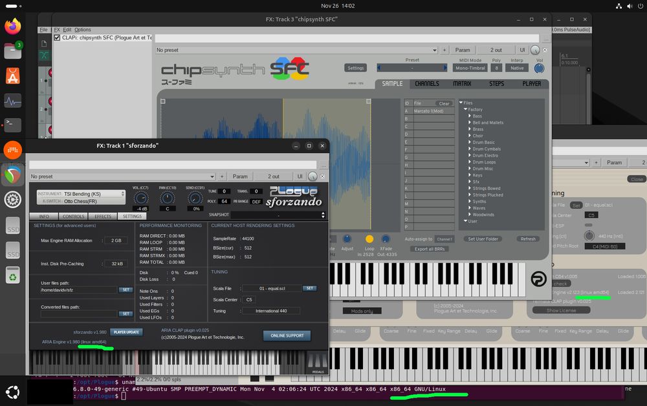Click the Plogue sforzando logo

(293, 197)
